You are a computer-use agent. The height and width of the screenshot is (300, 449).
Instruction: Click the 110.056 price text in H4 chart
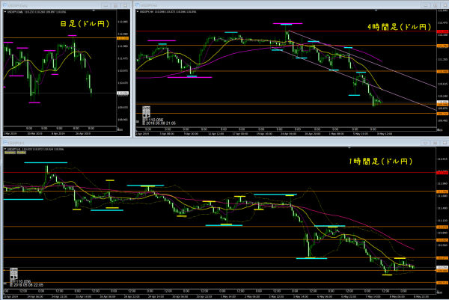156,120
